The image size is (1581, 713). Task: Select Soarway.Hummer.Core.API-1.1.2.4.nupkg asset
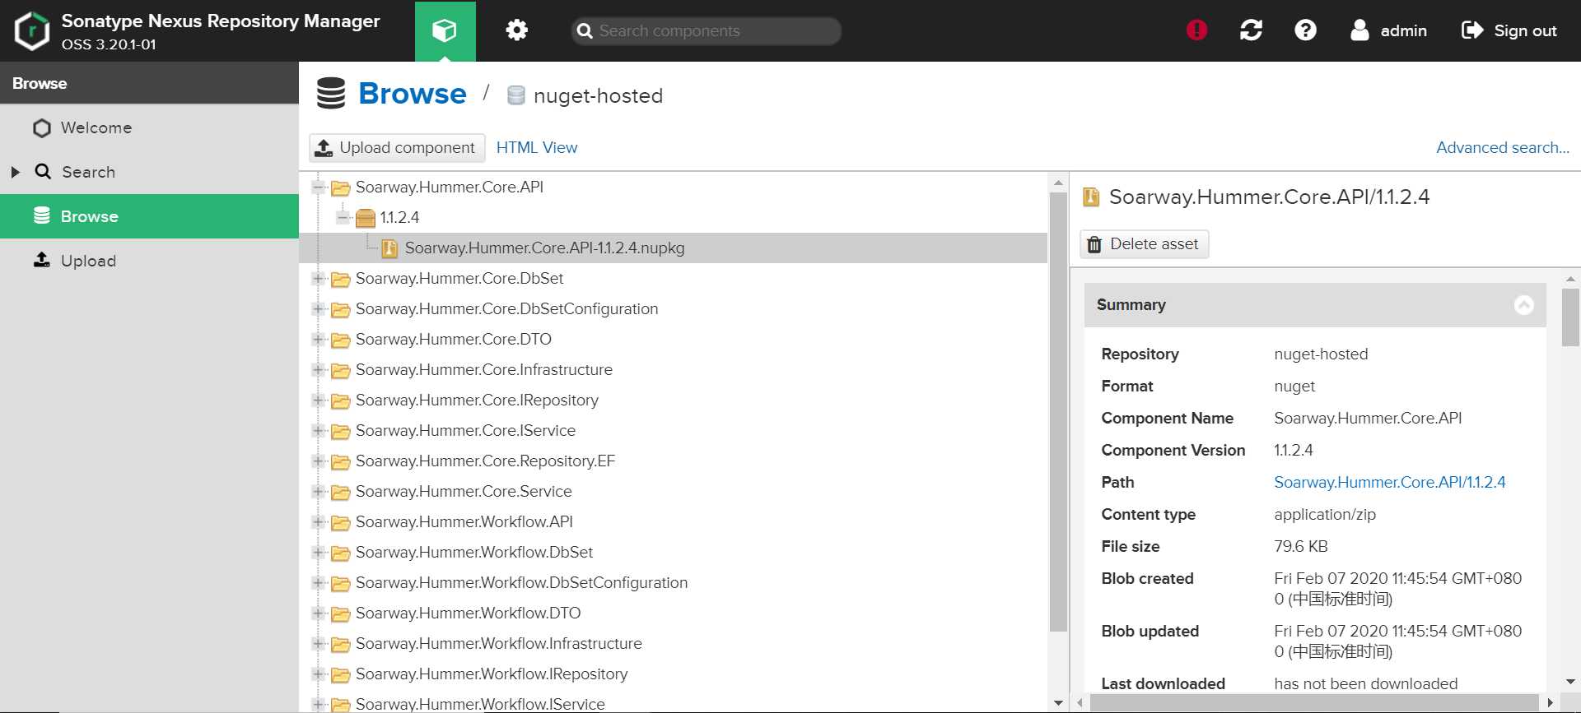coord(544,248)
